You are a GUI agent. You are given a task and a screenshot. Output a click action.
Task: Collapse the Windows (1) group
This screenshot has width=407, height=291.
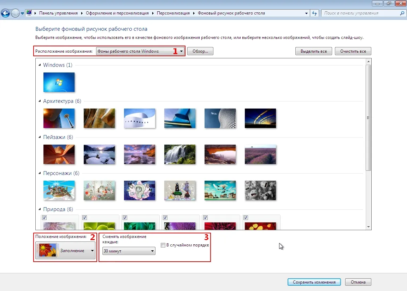(x=40, y=65)
